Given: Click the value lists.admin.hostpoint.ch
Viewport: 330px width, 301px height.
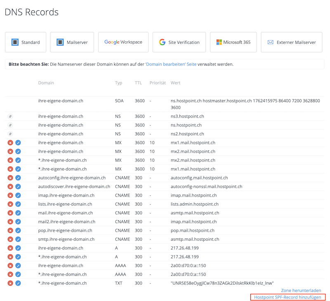Looking at the screenshot, I should [194, 204].
